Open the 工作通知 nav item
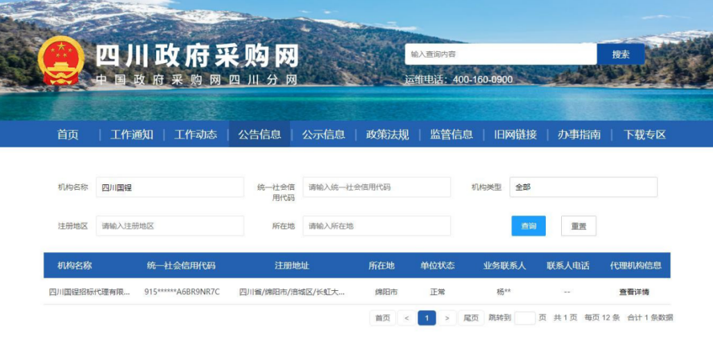713x356 pixels. tap(131, 134)
